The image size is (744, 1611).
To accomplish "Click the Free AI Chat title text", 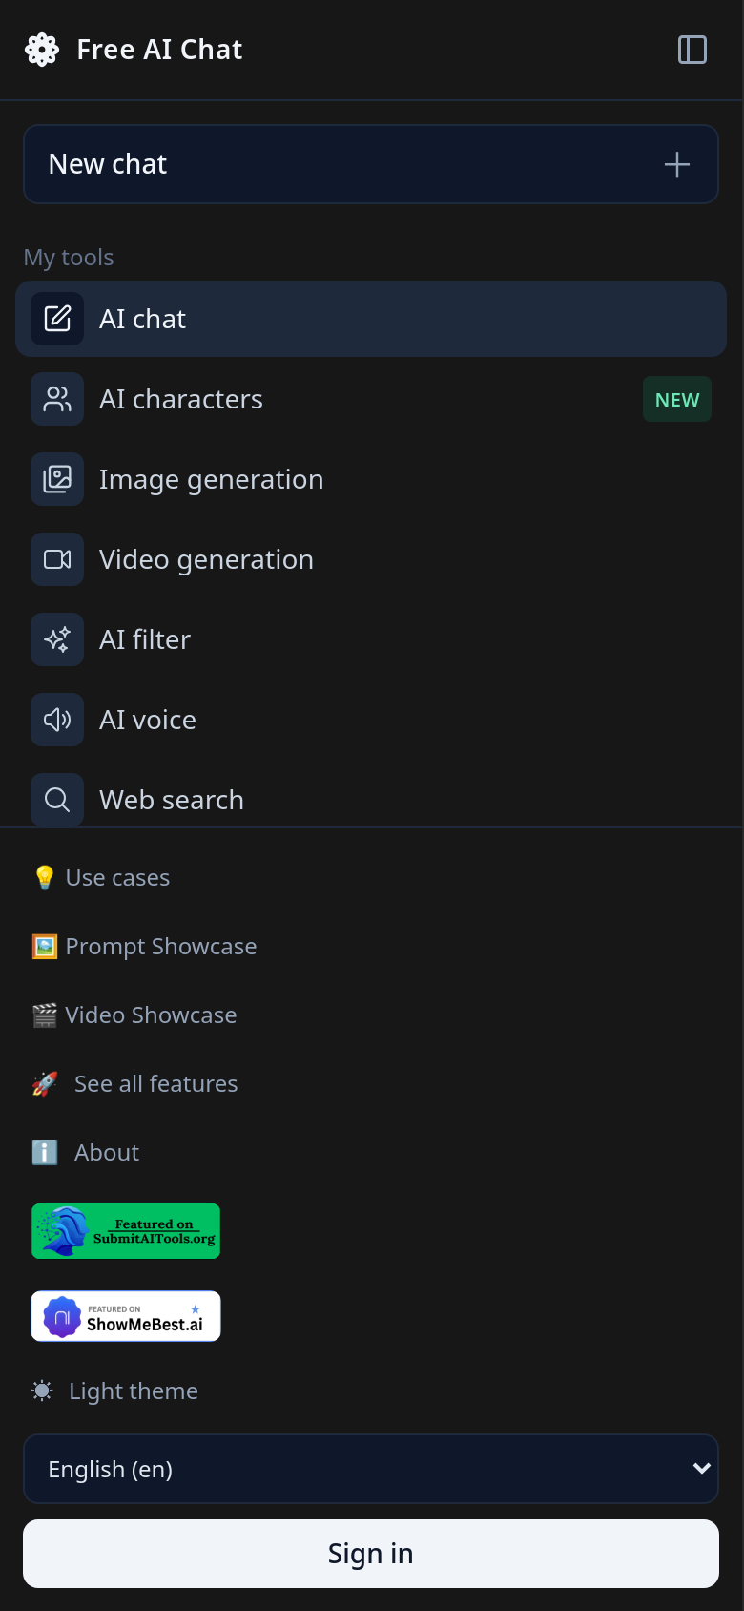I will click(x=159, y=50).
